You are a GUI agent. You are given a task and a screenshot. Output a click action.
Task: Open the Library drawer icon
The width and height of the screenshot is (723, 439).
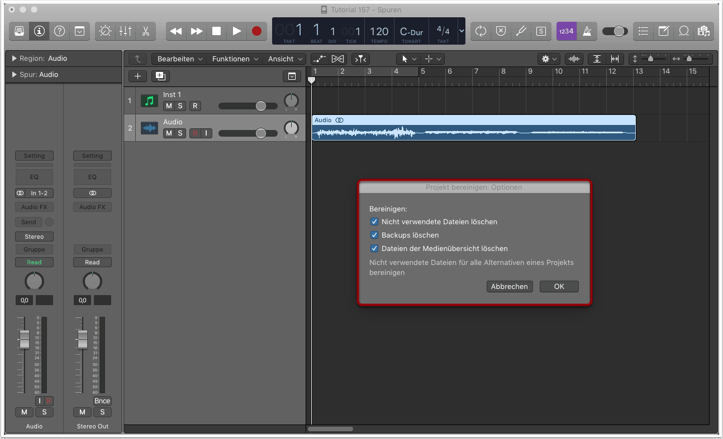tap(19, 31)
